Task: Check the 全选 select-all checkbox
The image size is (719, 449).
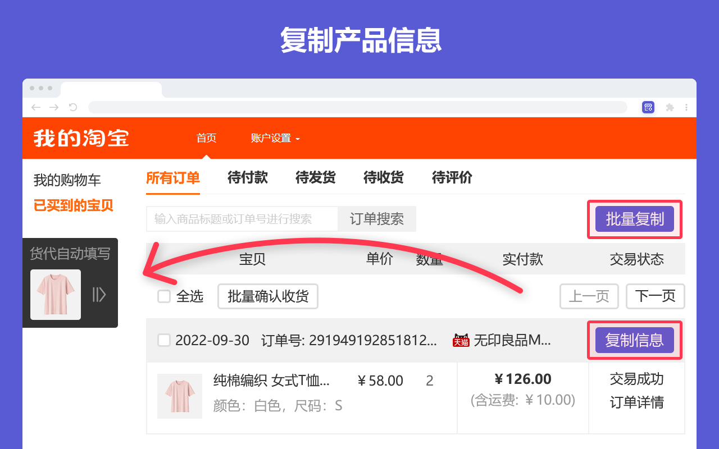Action: [163, 296]
